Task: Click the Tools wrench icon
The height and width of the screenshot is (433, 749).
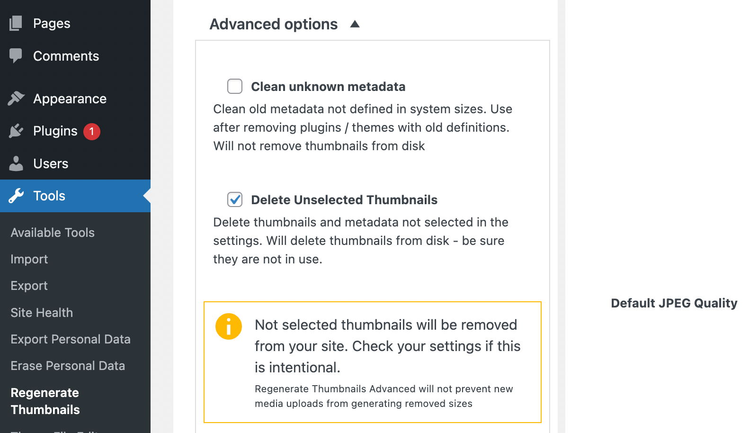Action: pos(16,196)
